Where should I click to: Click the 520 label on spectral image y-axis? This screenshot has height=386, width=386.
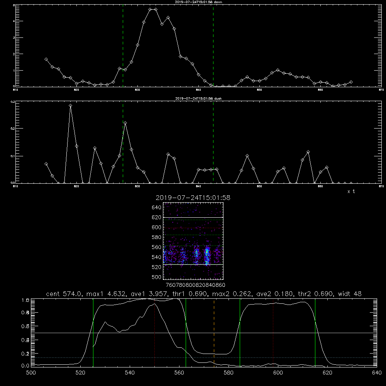157,267
